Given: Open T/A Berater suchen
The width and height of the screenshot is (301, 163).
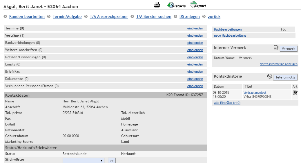Looking at the screenshot, I should click(x=154, y=17).
